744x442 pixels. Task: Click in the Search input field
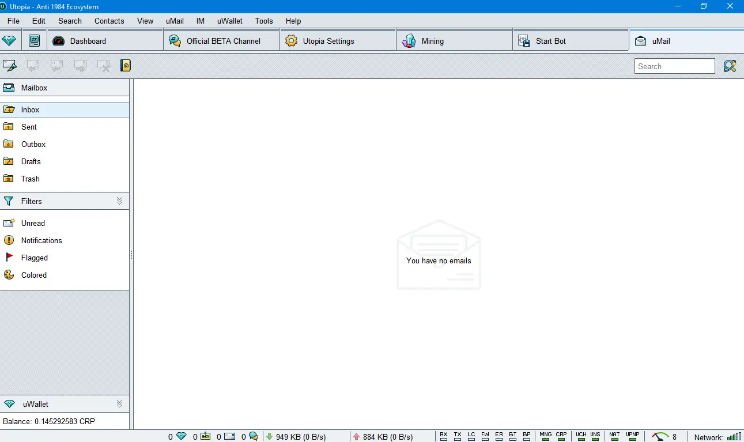point(675,66)
